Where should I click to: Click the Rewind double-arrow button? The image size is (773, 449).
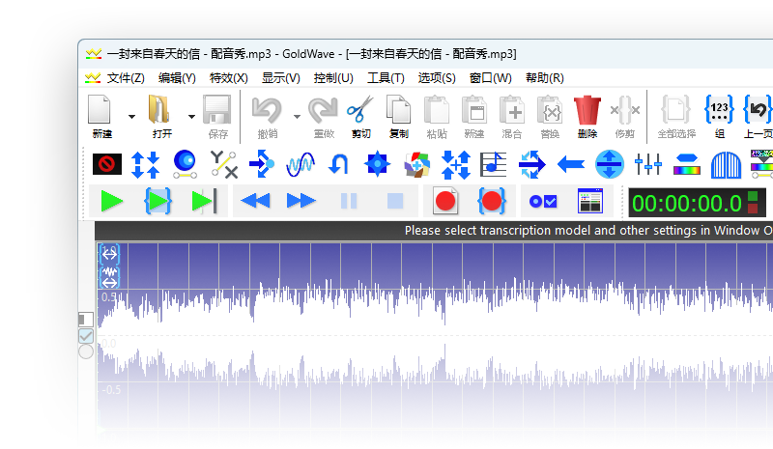[255, 201]
